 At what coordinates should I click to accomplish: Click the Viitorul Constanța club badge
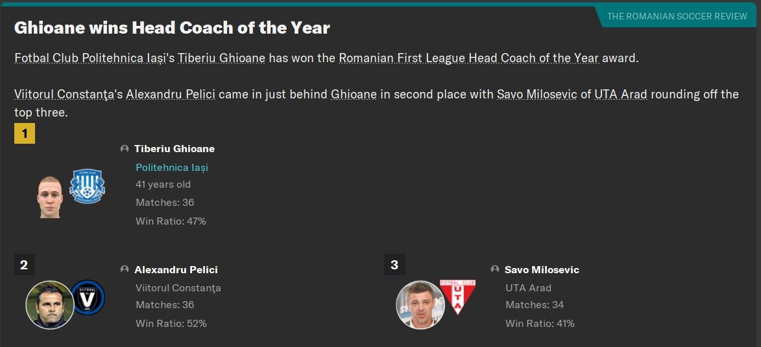(88, 297)
